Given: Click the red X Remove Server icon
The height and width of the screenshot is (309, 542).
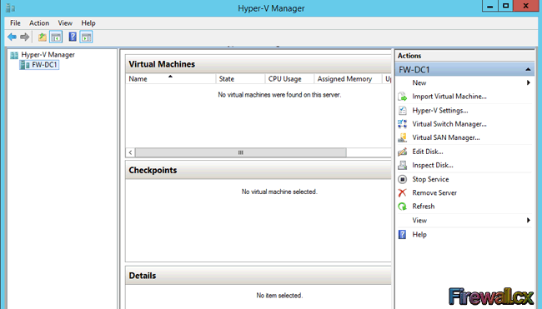Looking at the screenshot, I should (x=403, y=192).
